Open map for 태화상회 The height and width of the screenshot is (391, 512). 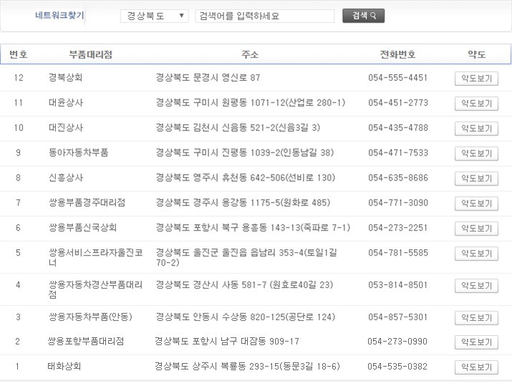[476, 367]
